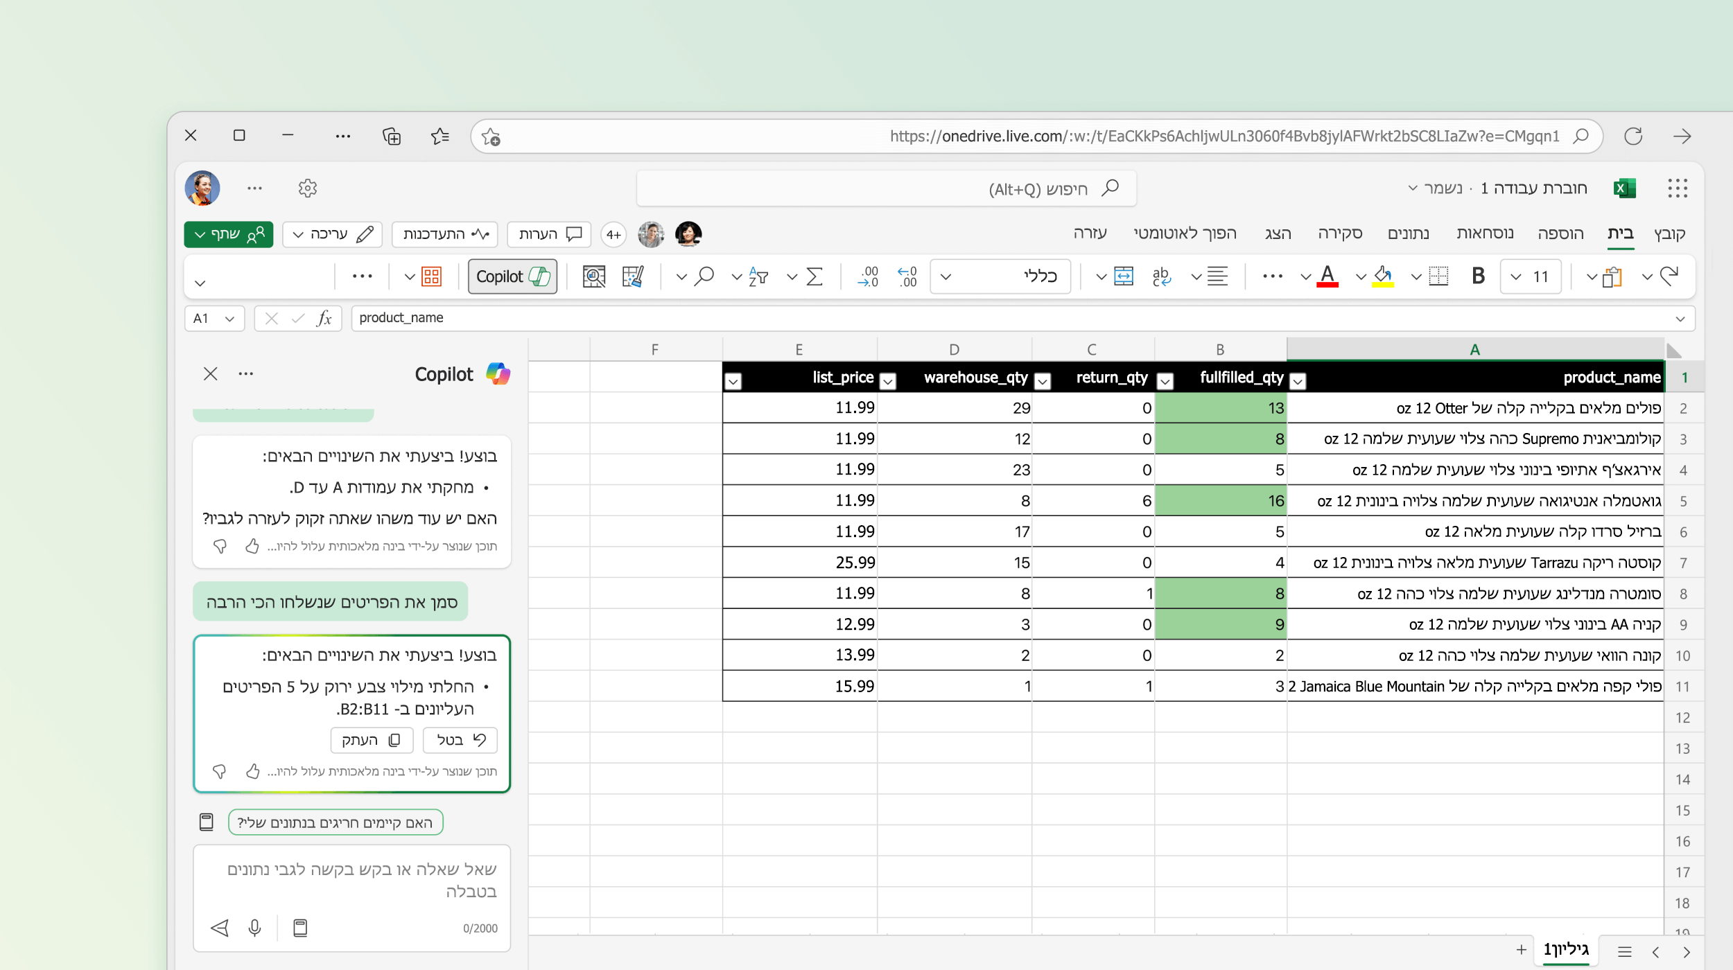Click the העתק Copy button in Copilot
The height and width of the screenshot is (970, 1733).
click(372, 740)
